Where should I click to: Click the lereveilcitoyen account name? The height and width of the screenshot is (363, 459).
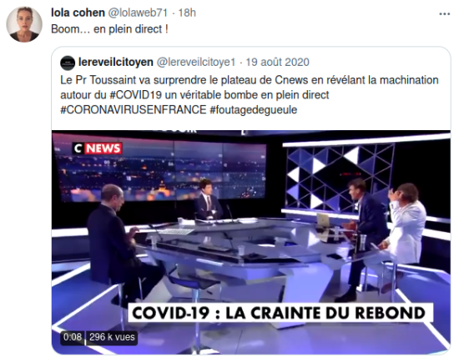116,62
